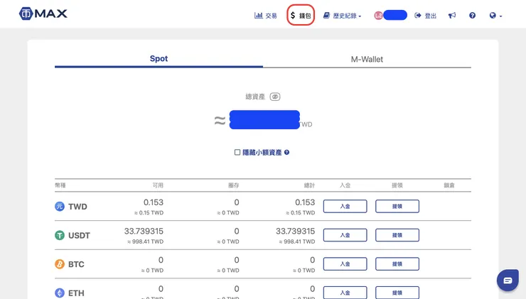Click 提領 withdraw button for USDT
The image size is (526, 299).
pos(397,235)
